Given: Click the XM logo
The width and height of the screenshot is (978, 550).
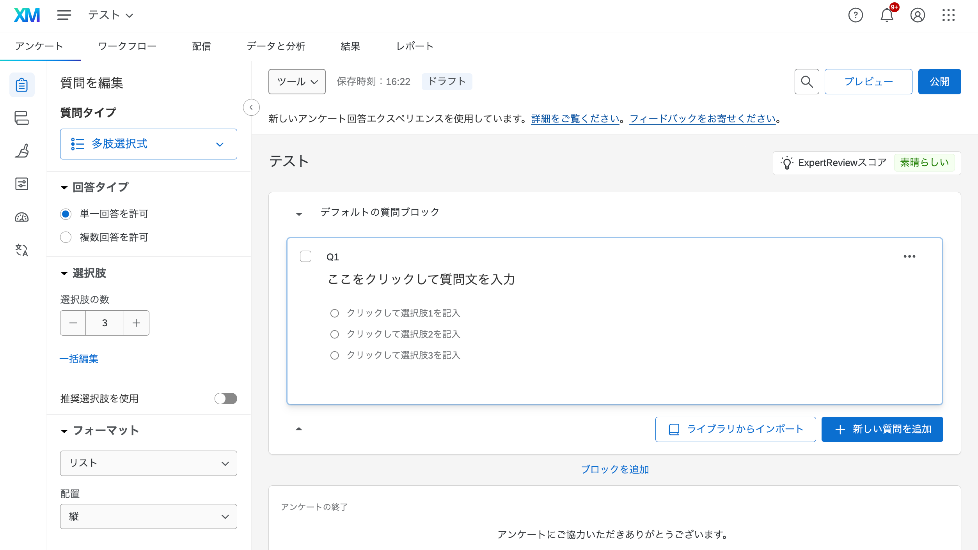Looking at the screenshot, I should click(x=27, y=15).
